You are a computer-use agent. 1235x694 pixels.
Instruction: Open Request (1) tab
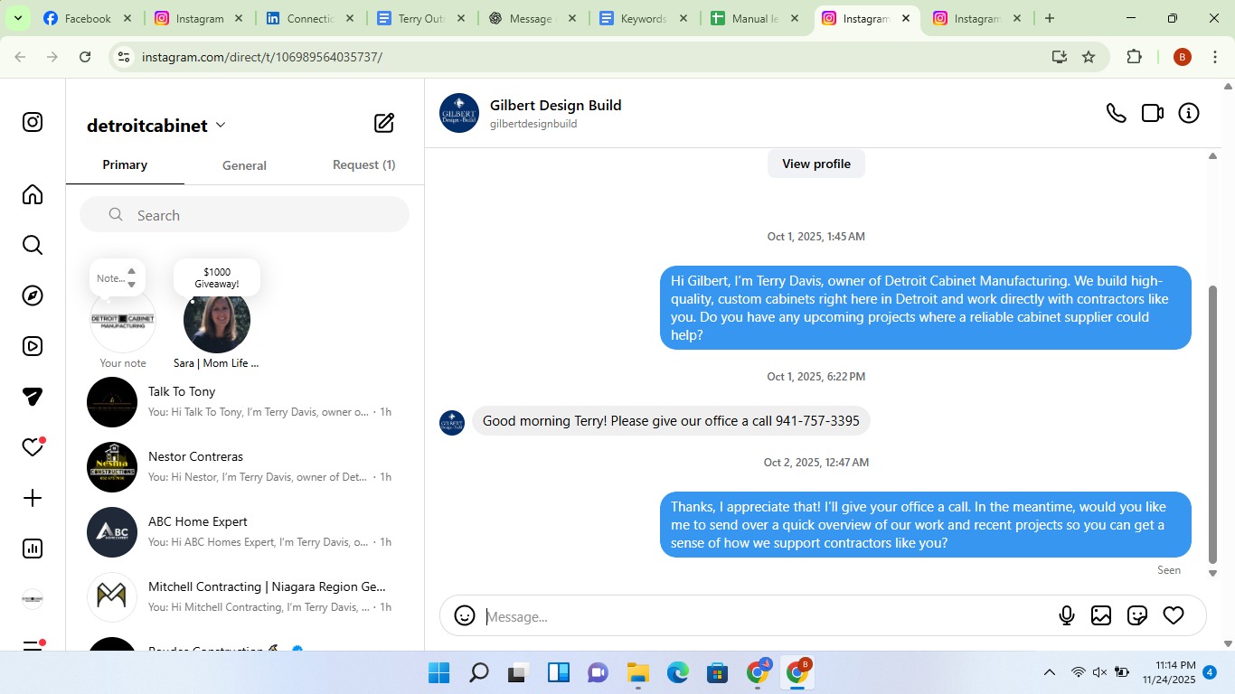pyautogui.click(x=363, y=165)
